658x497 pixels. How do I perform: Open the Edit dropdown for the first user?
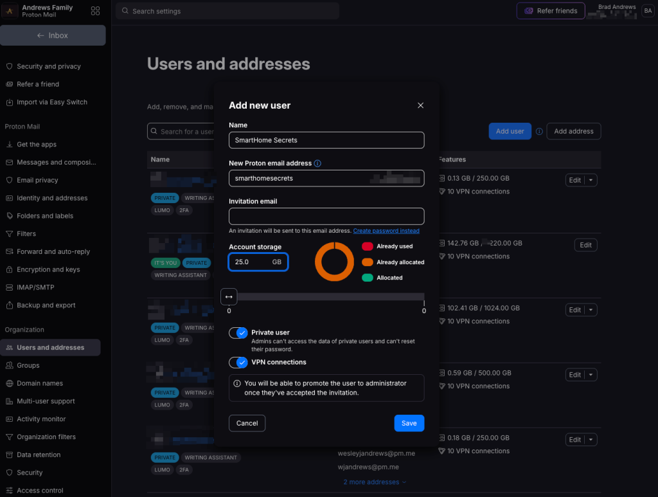[x=592, y=180]
